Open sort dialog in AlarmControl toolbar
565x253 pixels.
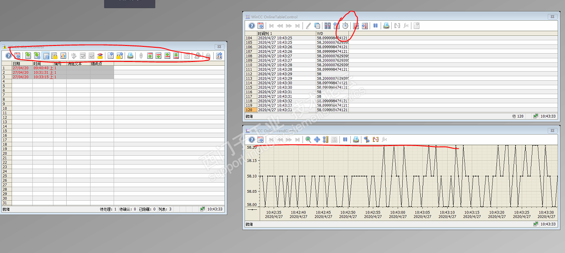click(219, 56)
